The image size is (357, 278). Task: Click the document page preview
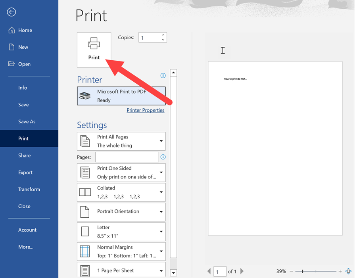[275, 148]
